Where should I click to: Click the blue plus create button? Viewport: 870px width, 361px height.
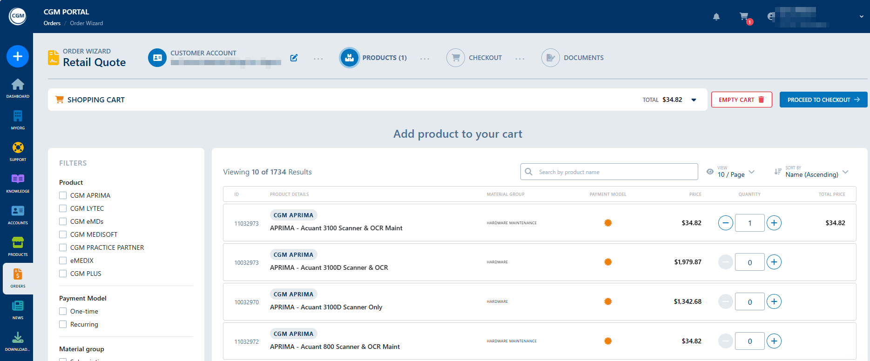[18, 56]
